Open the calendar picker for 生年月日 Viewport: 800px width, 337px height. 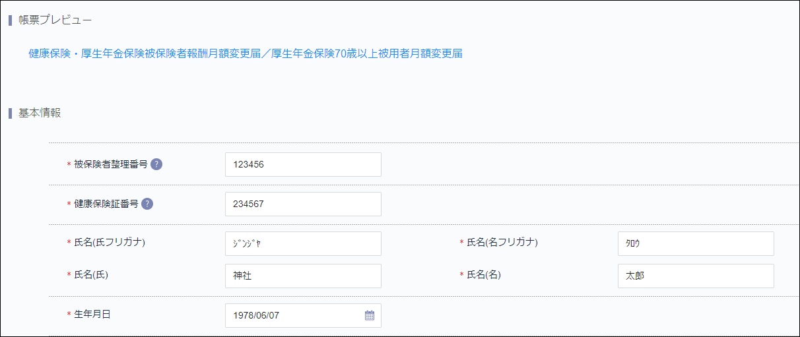point(370,315)
